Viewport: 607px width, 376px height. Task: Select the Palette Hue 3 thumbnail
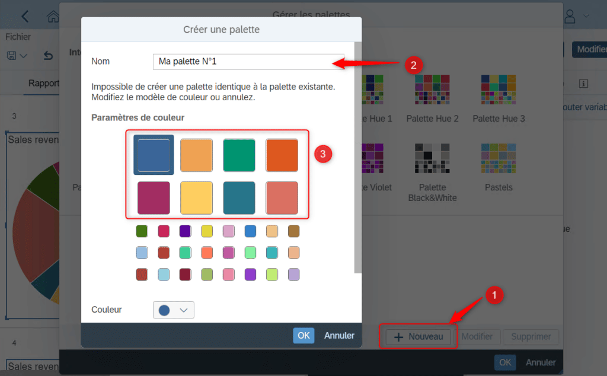pos(499,90)
